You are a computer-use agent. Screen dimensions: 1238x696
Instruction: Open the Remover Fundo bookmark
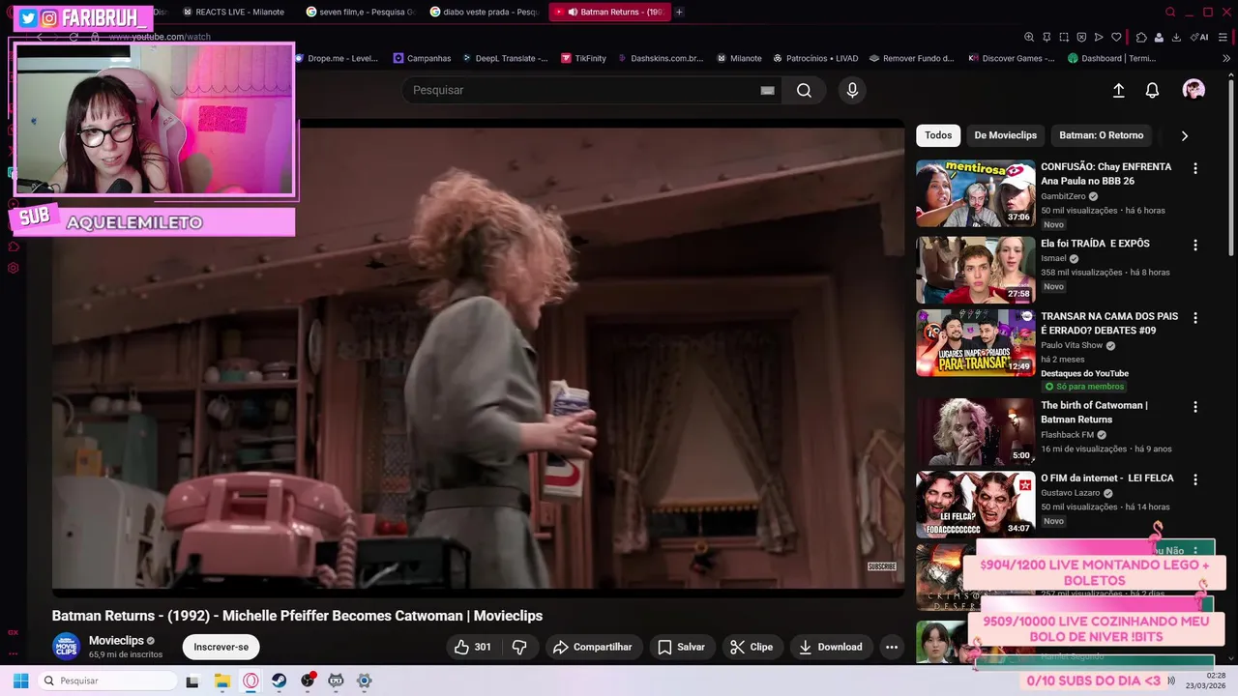click(911, 58)
